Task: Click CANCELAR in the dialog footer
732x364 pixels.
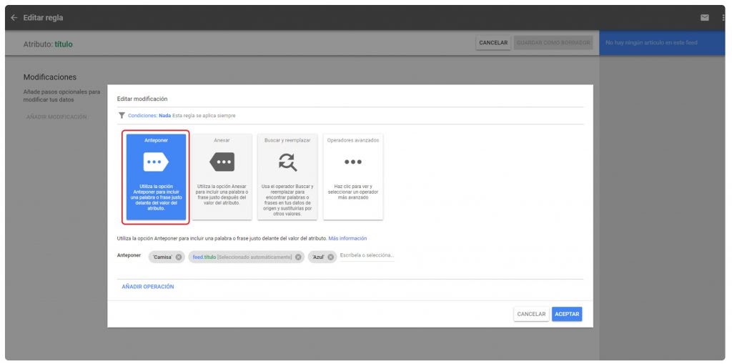Action: [x=531, y=314]
